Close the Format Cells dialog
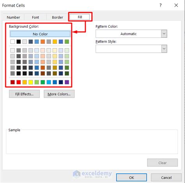This screenshot has width=185, height=183. 176,5
